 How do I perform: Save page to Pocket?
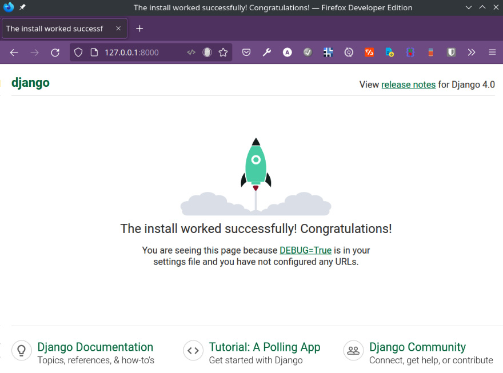click(x=246, y=52)
